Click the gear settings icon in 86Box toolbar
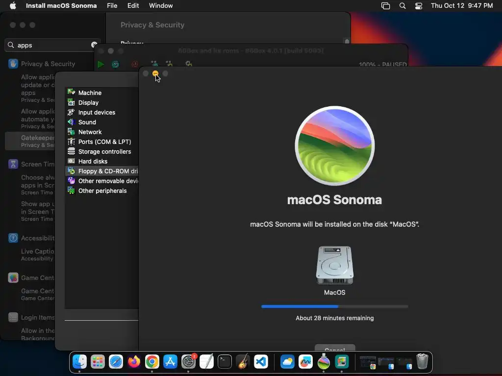Screen dimensions: 502x376 (x=189, y=64)
